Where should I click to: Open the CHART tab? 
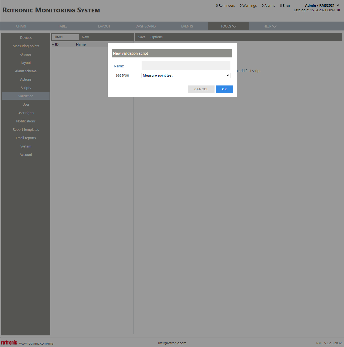[x=21, y=26]
